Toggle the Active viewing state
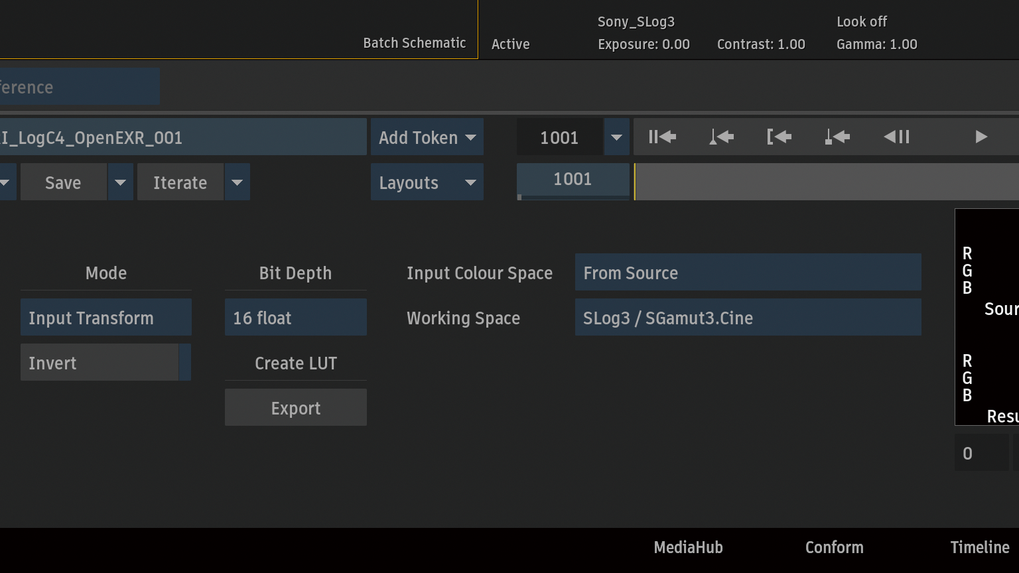The width and height of the screenshot is (1019, 573). coord(510,44)
